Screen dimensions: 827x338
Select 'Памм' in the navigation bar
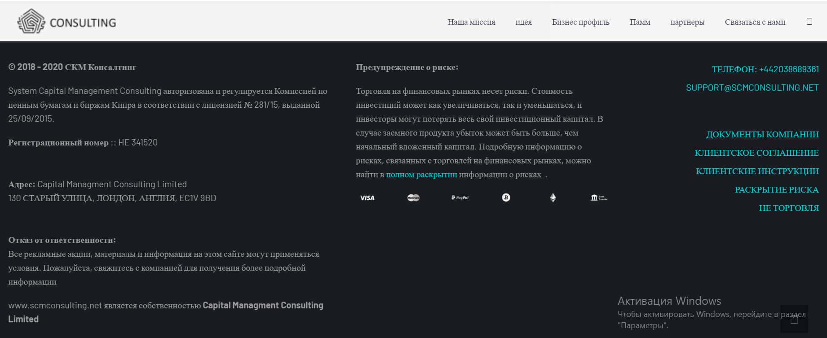[640, 22]
